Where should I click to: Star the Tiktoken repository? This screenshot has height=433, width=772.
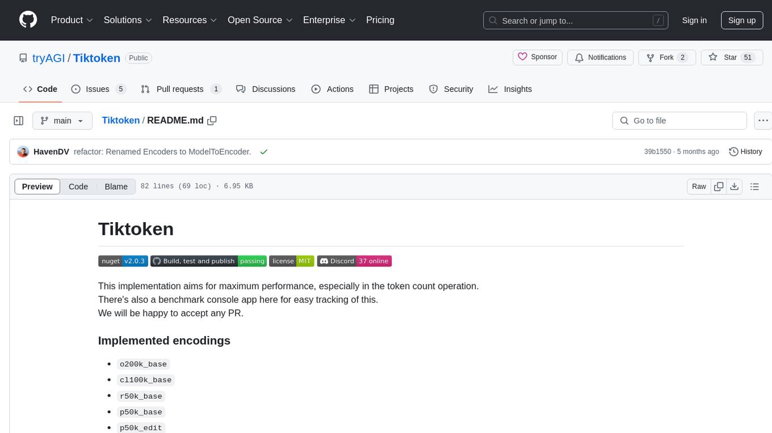[x=732, y=57]
